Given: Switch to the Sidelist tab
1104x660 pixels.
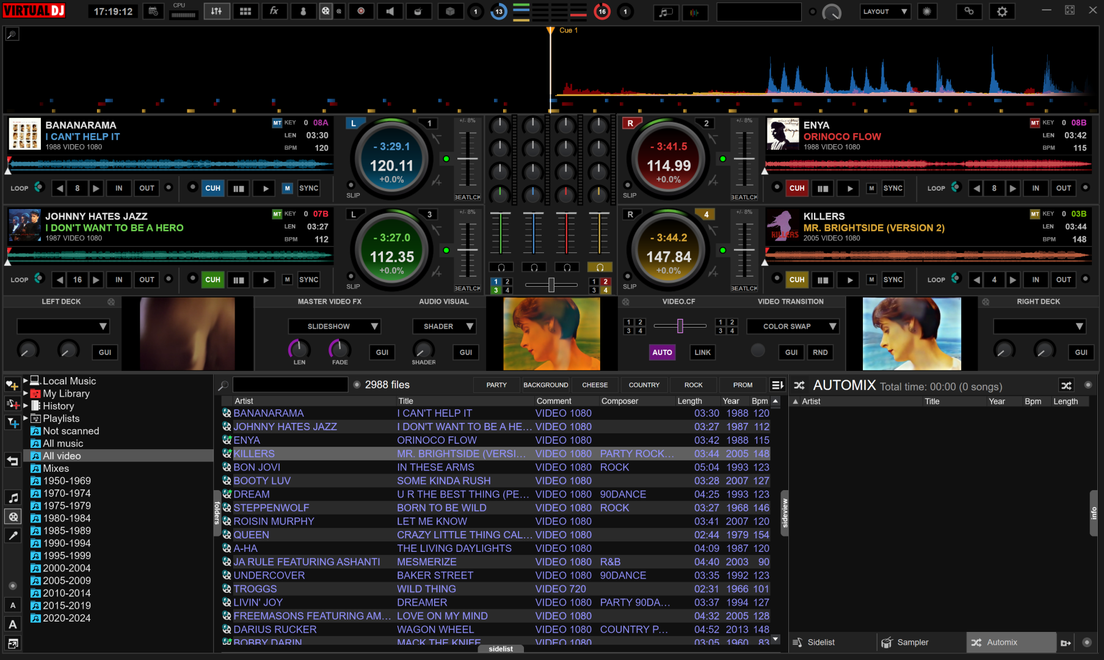Looking at the screenshot, I should (833, 642).
